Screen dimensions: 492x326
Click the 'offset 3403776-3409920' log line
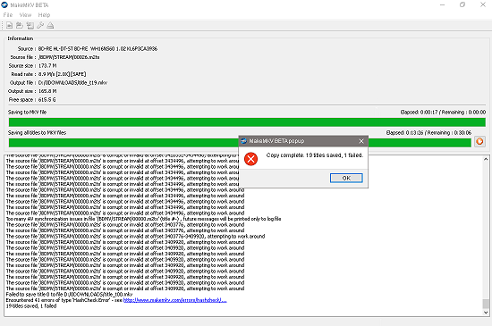tap(135, 237)
